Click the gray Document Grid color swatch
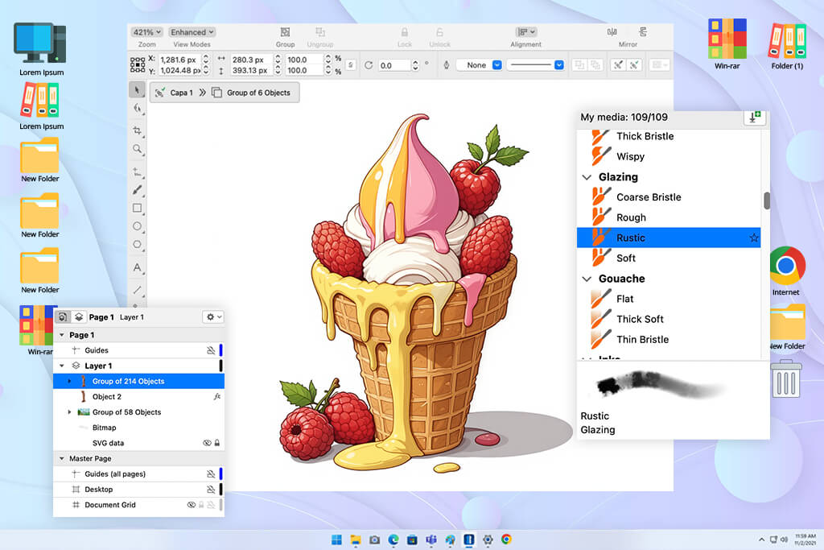The height and width of the screenshot is (550, 824). 220,505
